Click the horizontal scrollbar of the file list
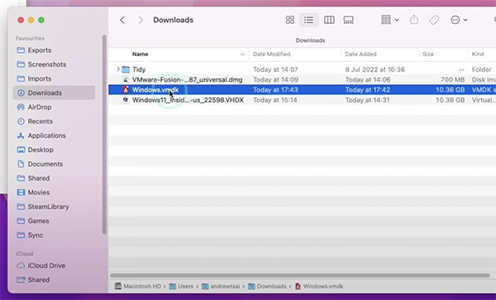Image resolution: width=496 pixels, height=300 pixels. pos(300,275)
